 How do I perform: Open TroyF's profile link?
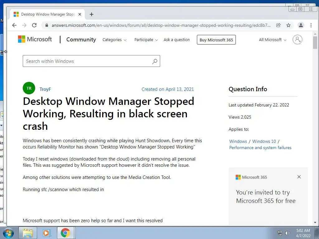point(45,89)
